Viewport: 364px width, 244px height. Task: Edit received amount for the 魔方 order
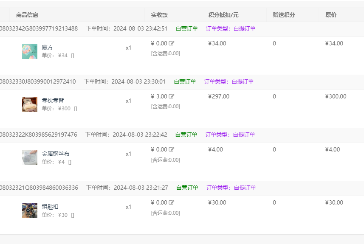[x=172, y=43]
